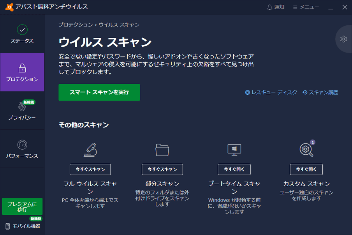Click the padlock protection icon
Screen dimensions: 352x235
pos(22,68)
